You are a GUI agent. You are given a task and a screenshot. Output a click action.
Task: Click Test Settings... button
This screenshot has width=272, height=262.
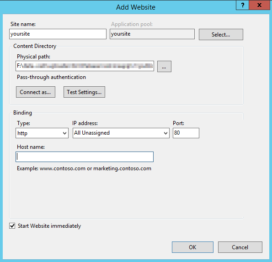tap(84, 92)
